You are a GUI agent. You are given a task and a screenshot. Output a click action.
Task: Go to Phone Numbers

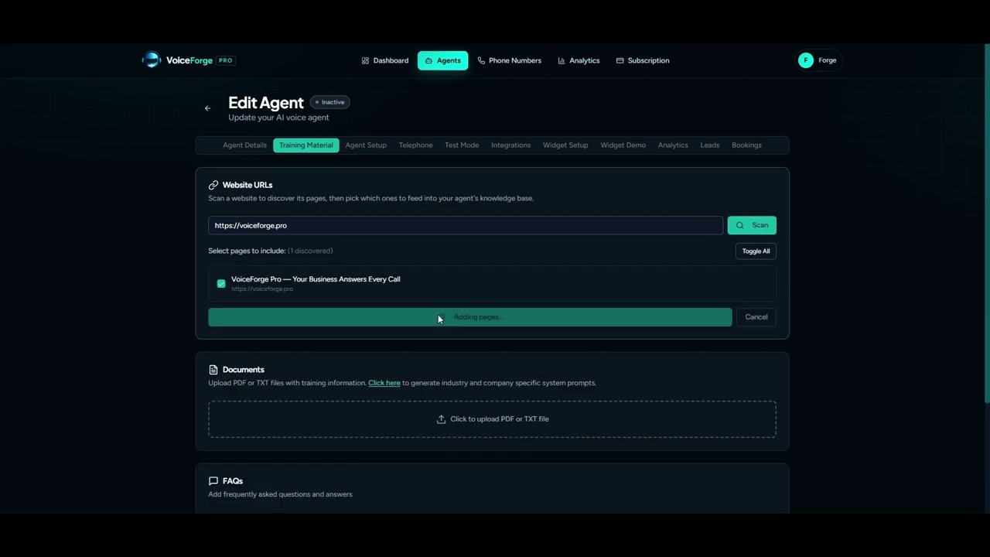click(x=510, y=60)
